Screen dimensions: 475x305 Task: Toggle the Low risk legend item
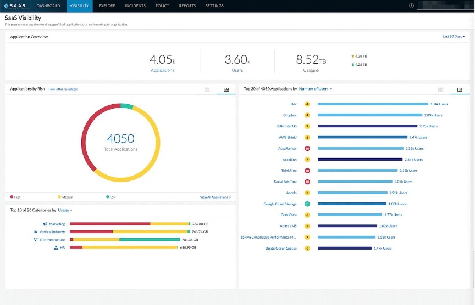coord(111,197)
